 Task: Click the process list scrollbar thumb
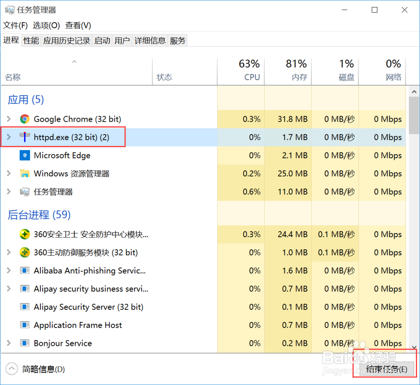(x=414, y=115)
